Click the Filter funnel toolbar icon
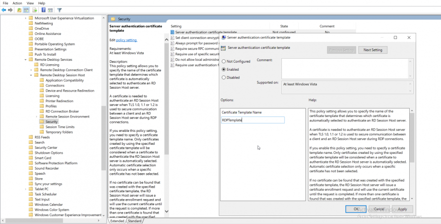Screen dimensions: 441x224 point(60,9)
